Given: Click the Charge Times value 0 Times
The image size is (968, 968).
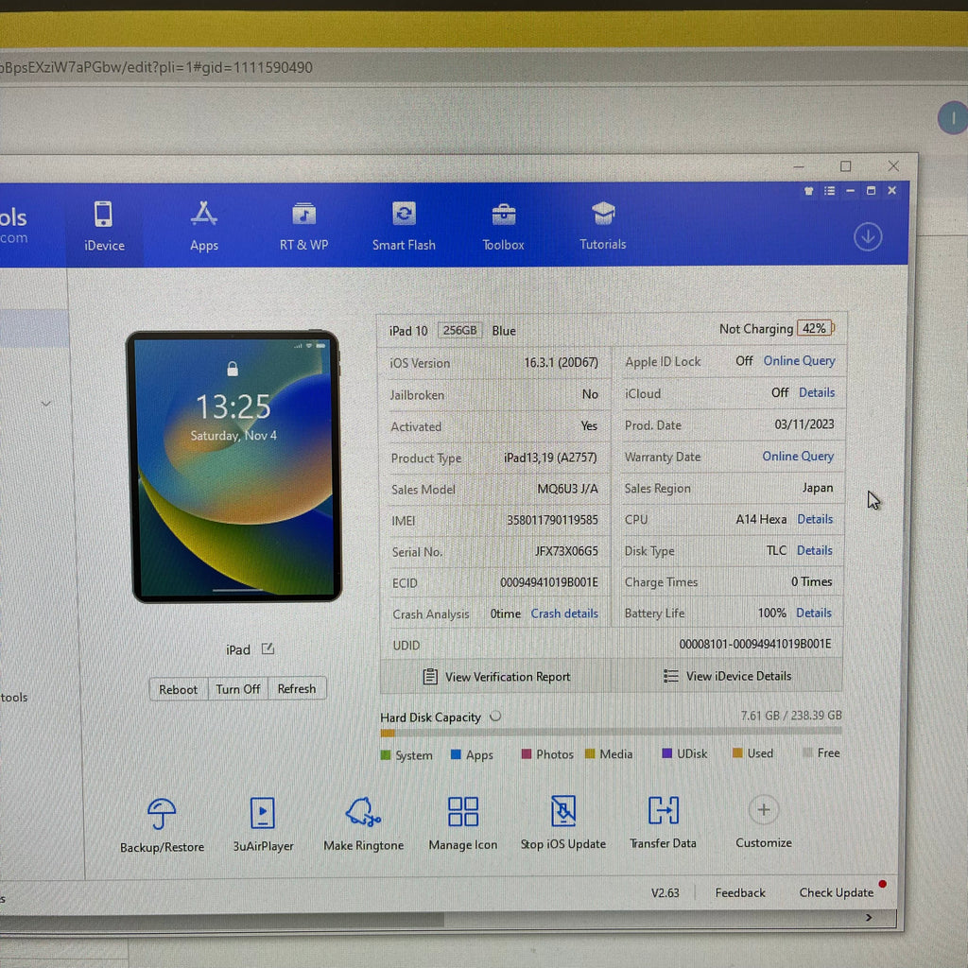Looking at the screenshot, I should [811, 581].
